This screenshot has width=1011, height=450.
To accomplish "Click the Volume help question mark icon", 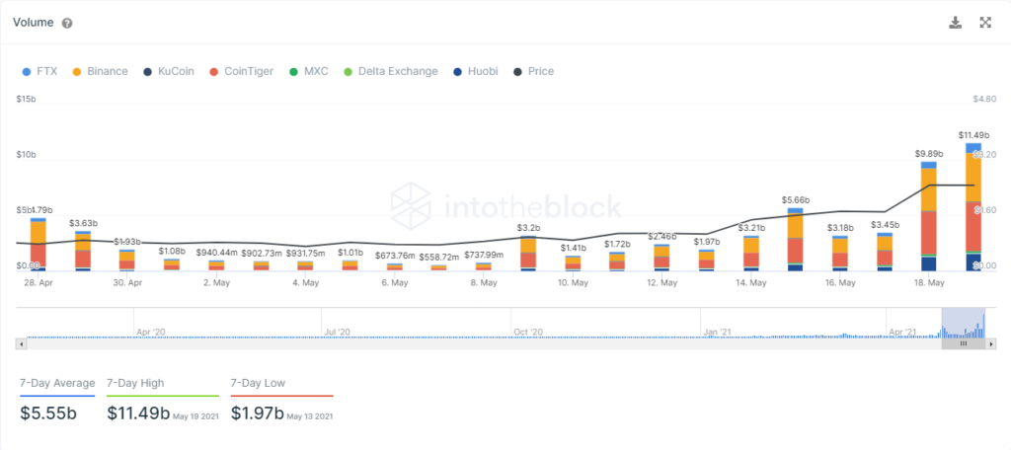I will coord(67,24).
